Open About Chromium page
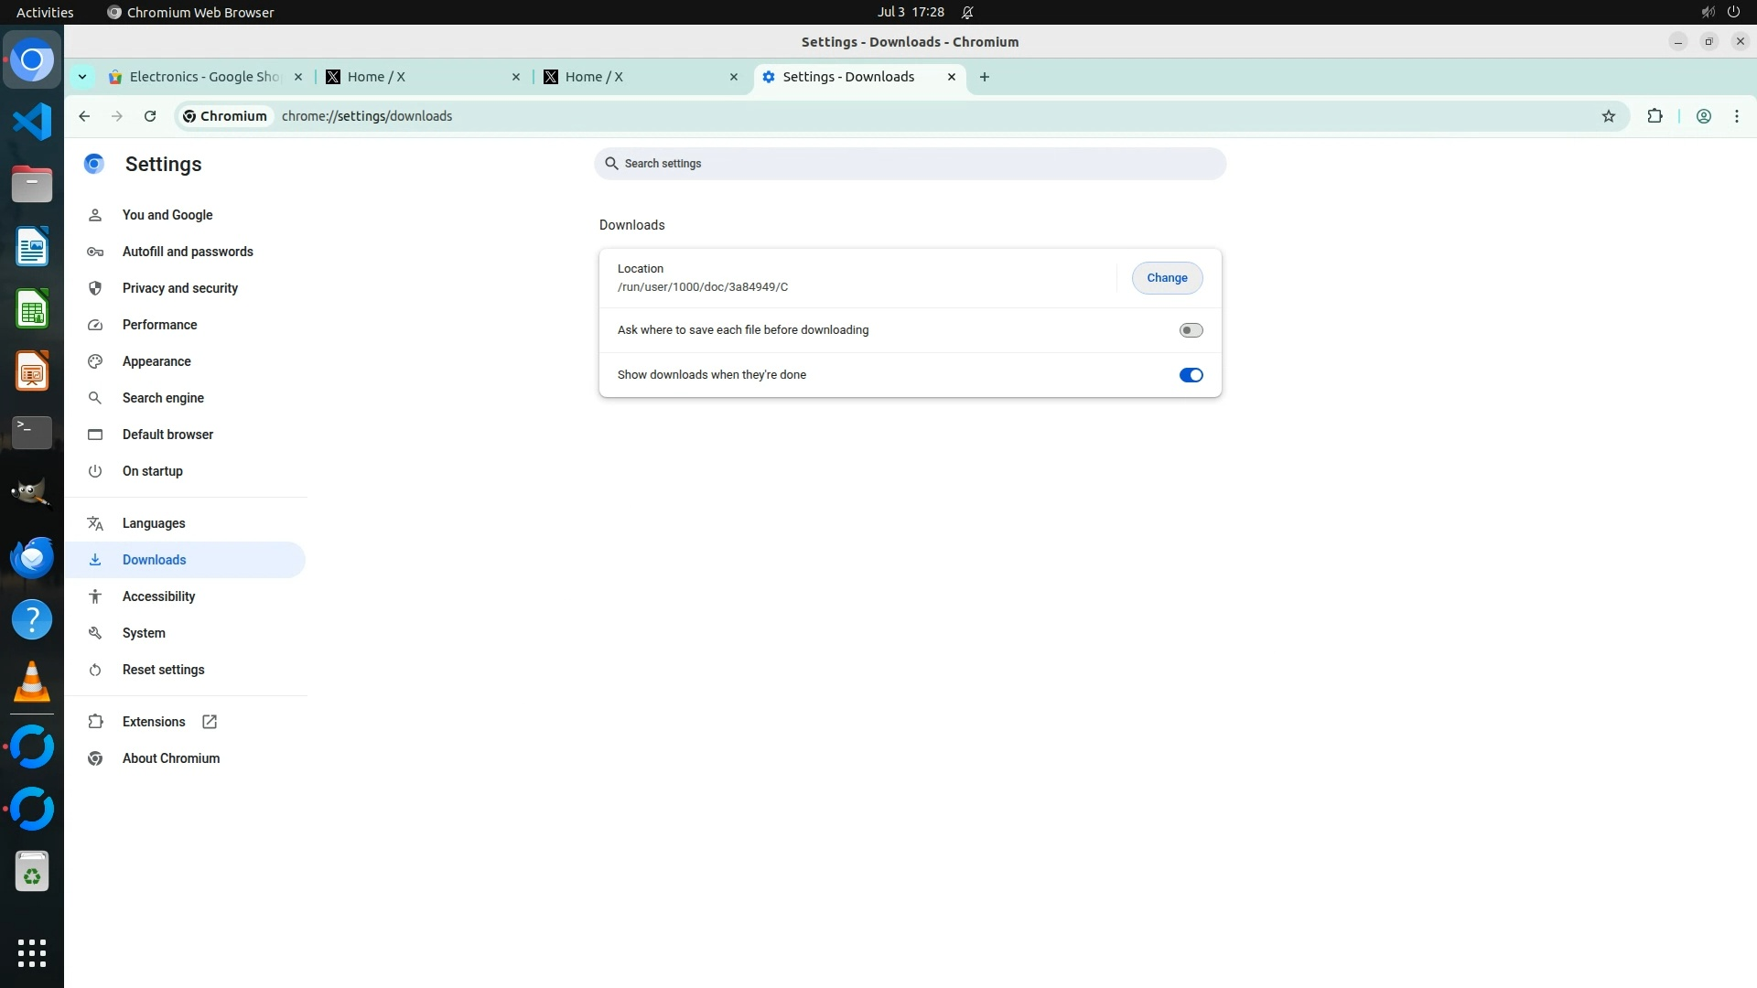The height and width of the screenshot is (988, 1757). 170,758
